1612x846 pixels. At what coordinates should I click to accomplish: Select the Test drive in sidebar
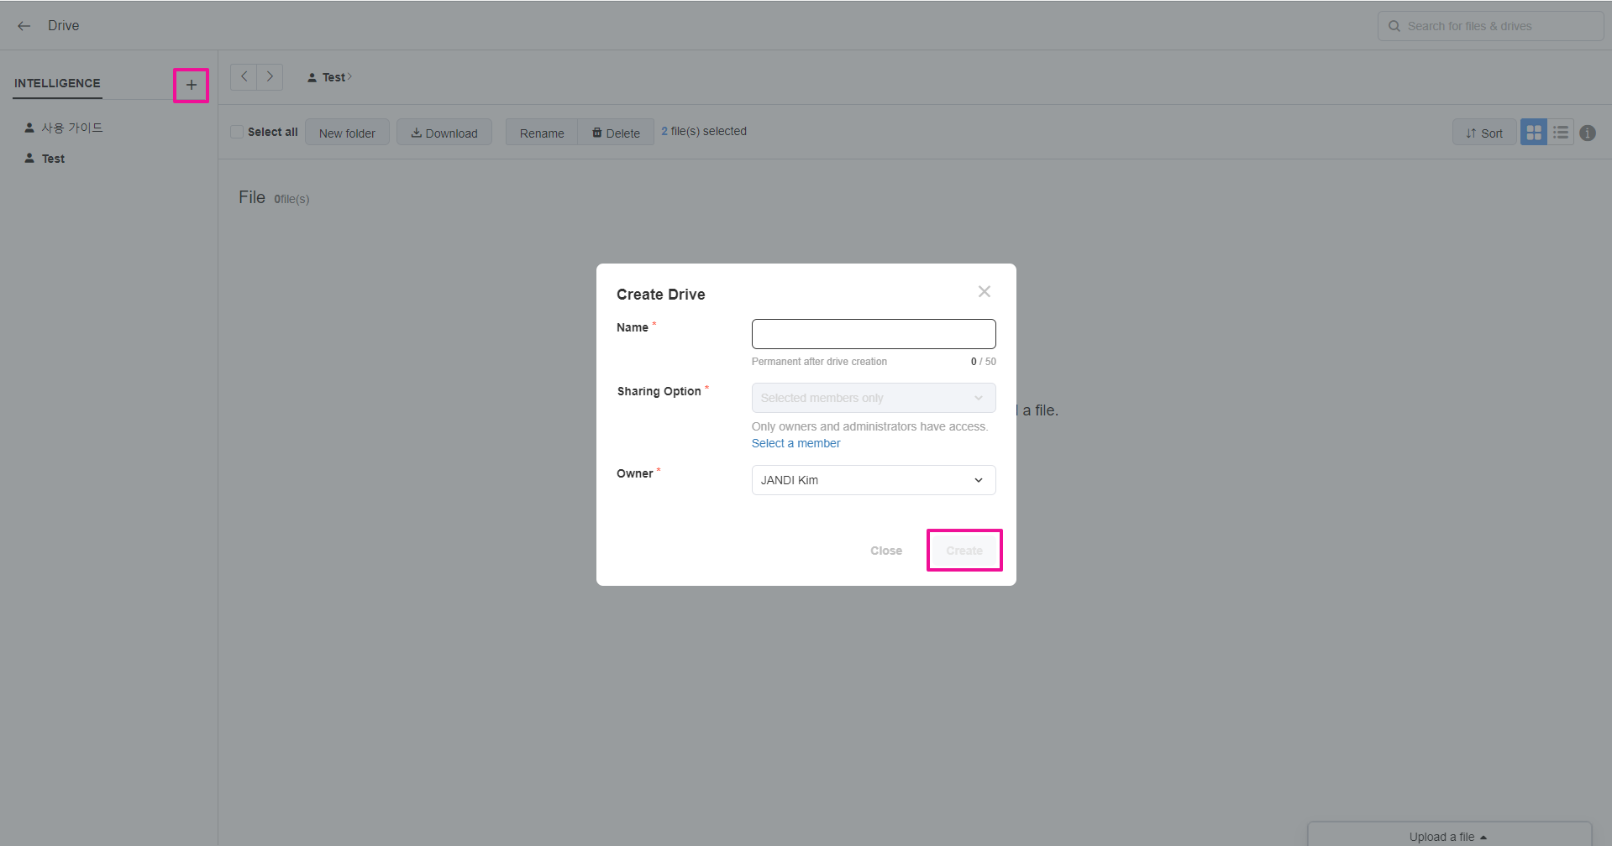[x=53, y=159]
